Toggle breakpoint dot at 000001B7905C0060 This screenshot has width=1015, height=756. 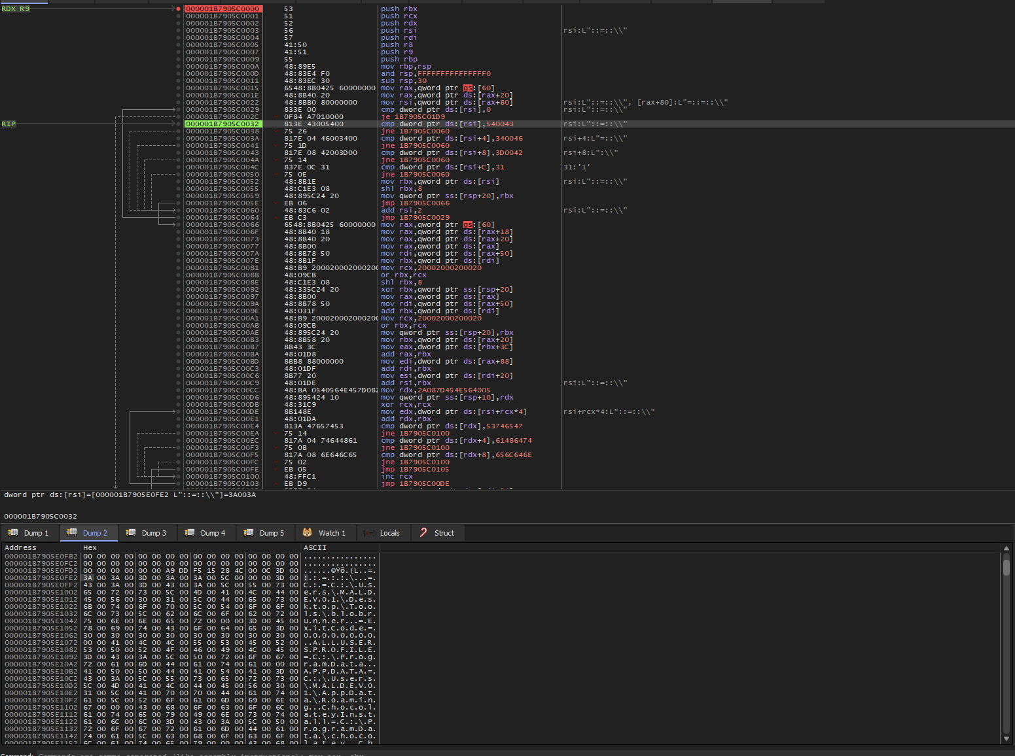coord(178,210)
